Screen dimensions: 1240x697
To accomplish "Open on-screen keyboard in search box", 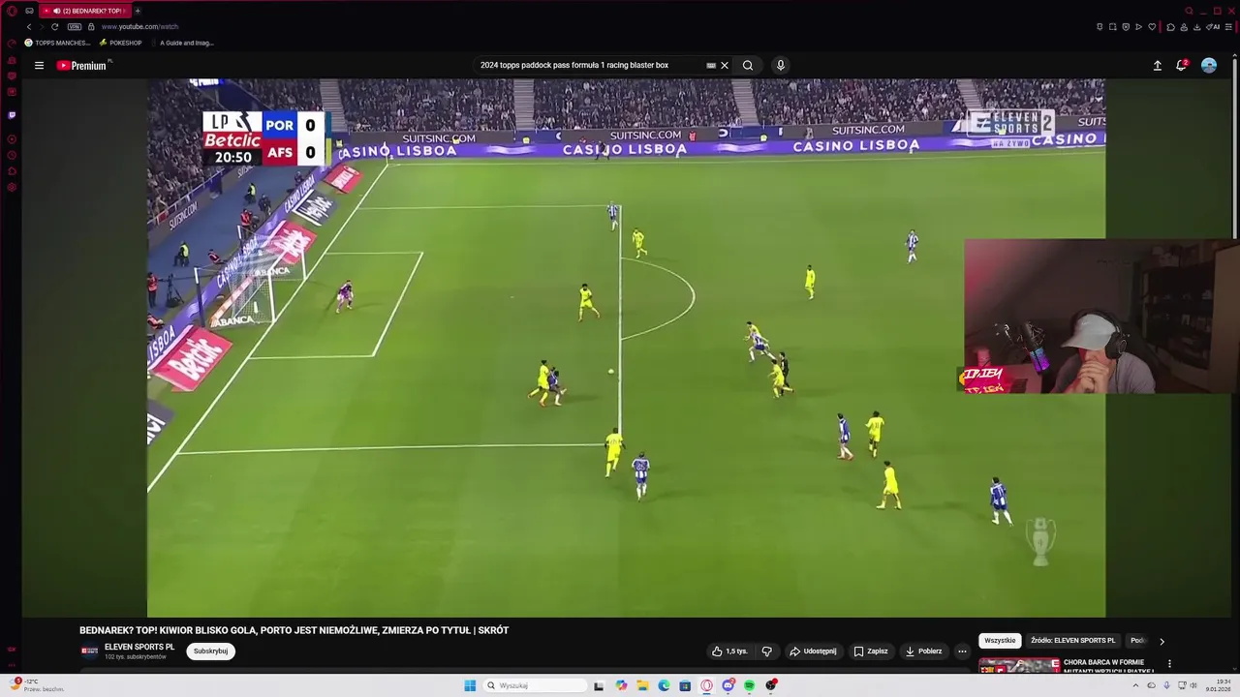I will (711, 66).
